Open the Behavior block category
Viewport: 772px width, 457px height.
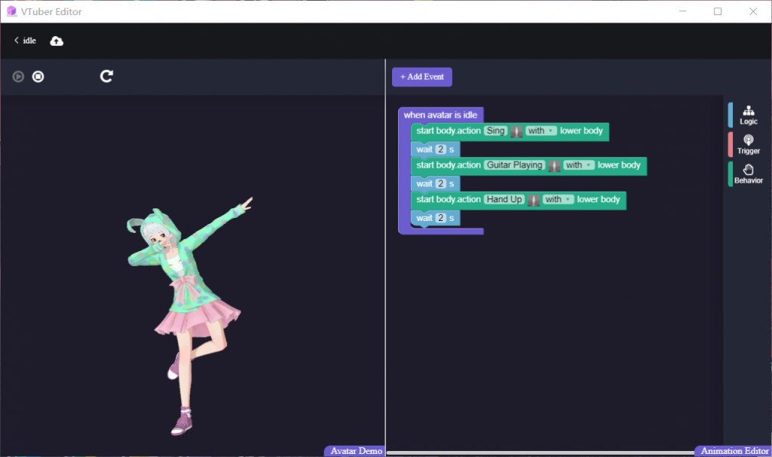pos(747,174)
